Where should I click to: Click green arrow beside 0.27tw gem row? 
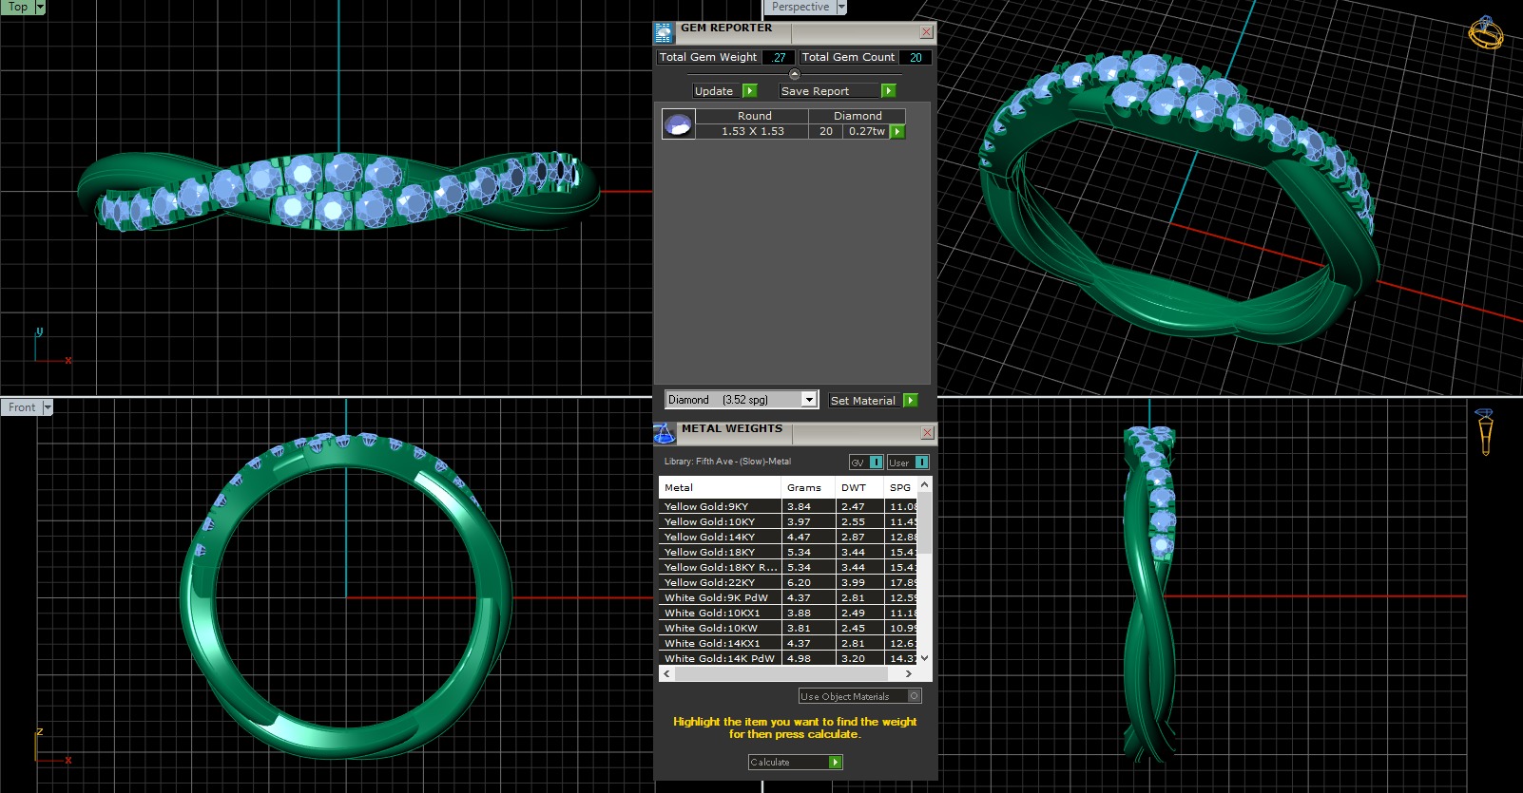coord(897,132)
